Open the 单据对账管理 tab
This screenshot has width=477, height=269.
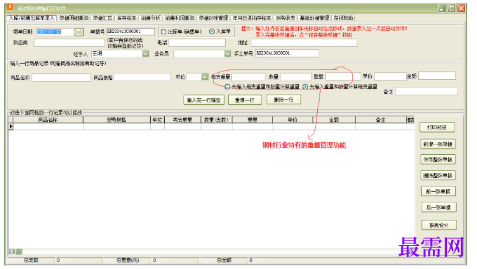point(213,18)
